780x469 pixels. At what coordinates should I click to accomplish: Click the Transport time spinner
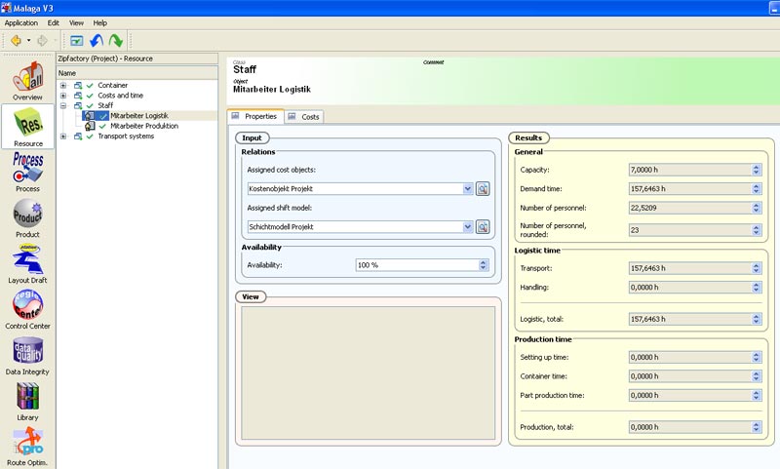[757, 268]
